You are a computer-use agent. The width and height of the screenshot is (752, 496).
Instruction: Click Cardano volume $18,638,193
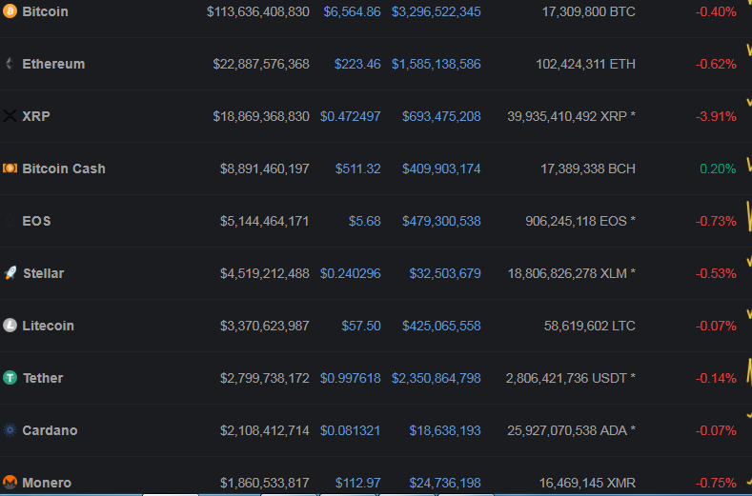point(444,430)
